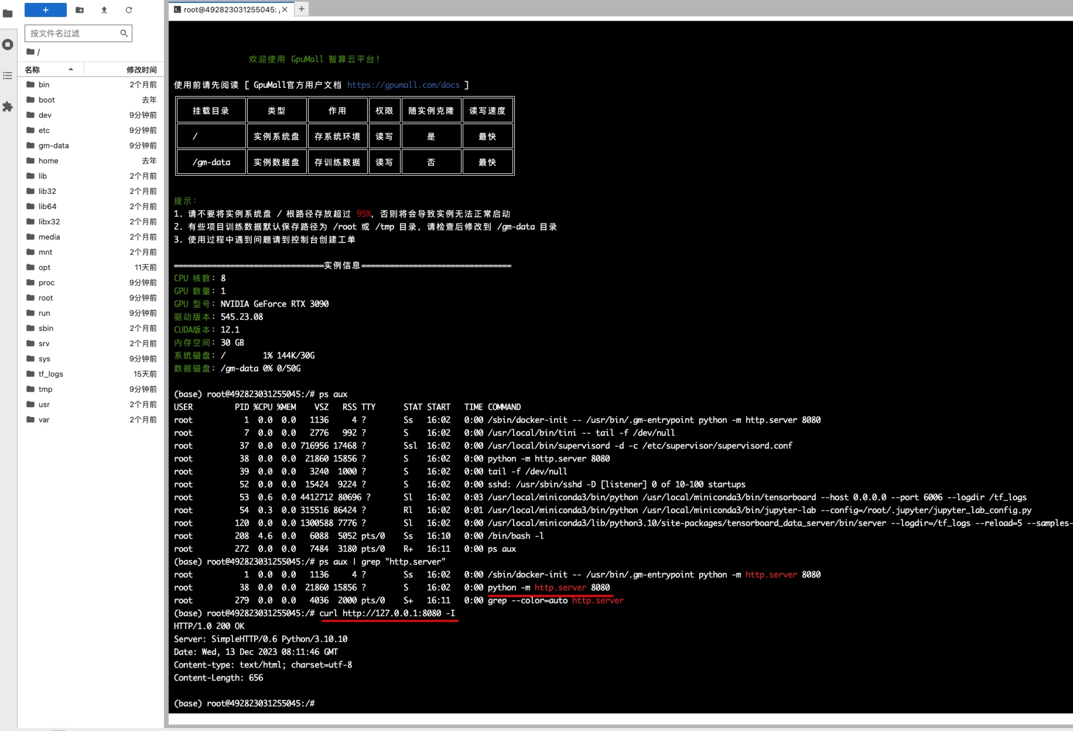Select the etc folder
This screenshot has width=1073, height=731.
(91, 131)
